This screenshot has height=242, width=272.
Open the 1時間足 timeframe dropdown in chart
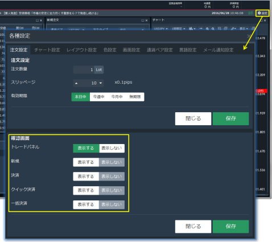tap(178, 28)
